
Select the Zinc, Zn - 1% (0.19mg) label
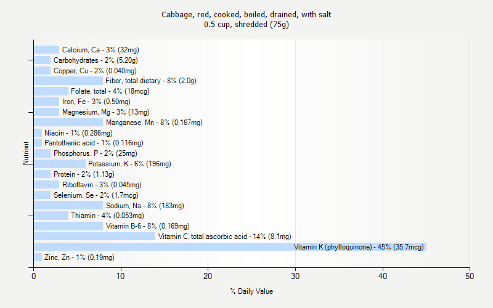(79, 257)
